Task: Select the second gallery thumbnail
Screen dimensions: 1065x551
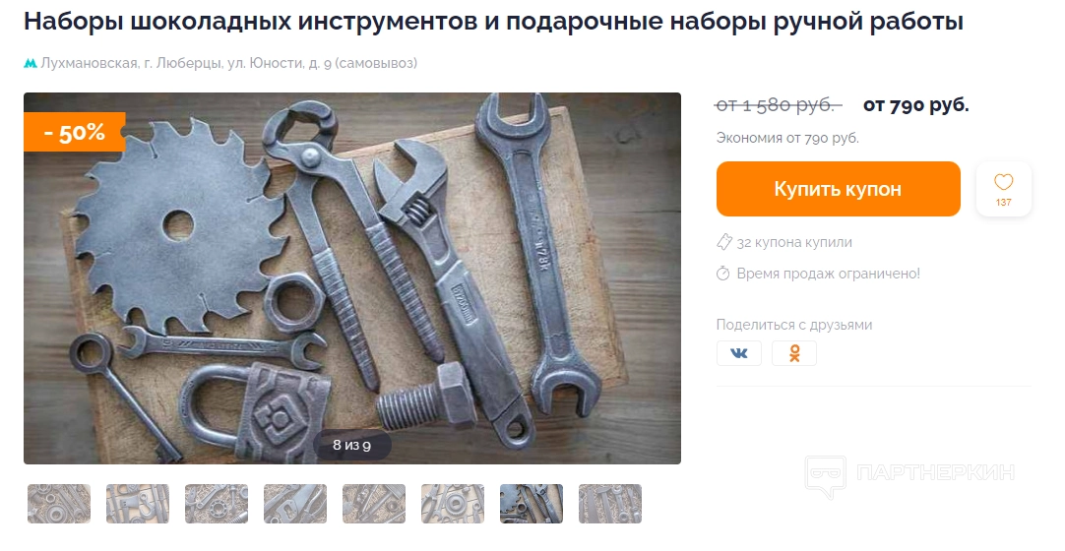Action: tap(138, 504)
